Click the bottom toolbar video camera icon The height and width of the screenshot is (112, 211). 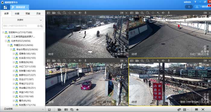(x=59, y=110)
